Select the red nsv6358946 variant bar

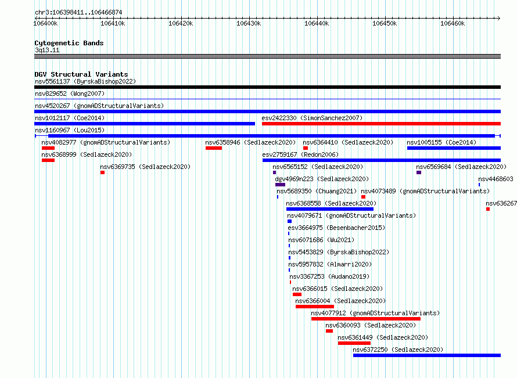coord(214,148)
